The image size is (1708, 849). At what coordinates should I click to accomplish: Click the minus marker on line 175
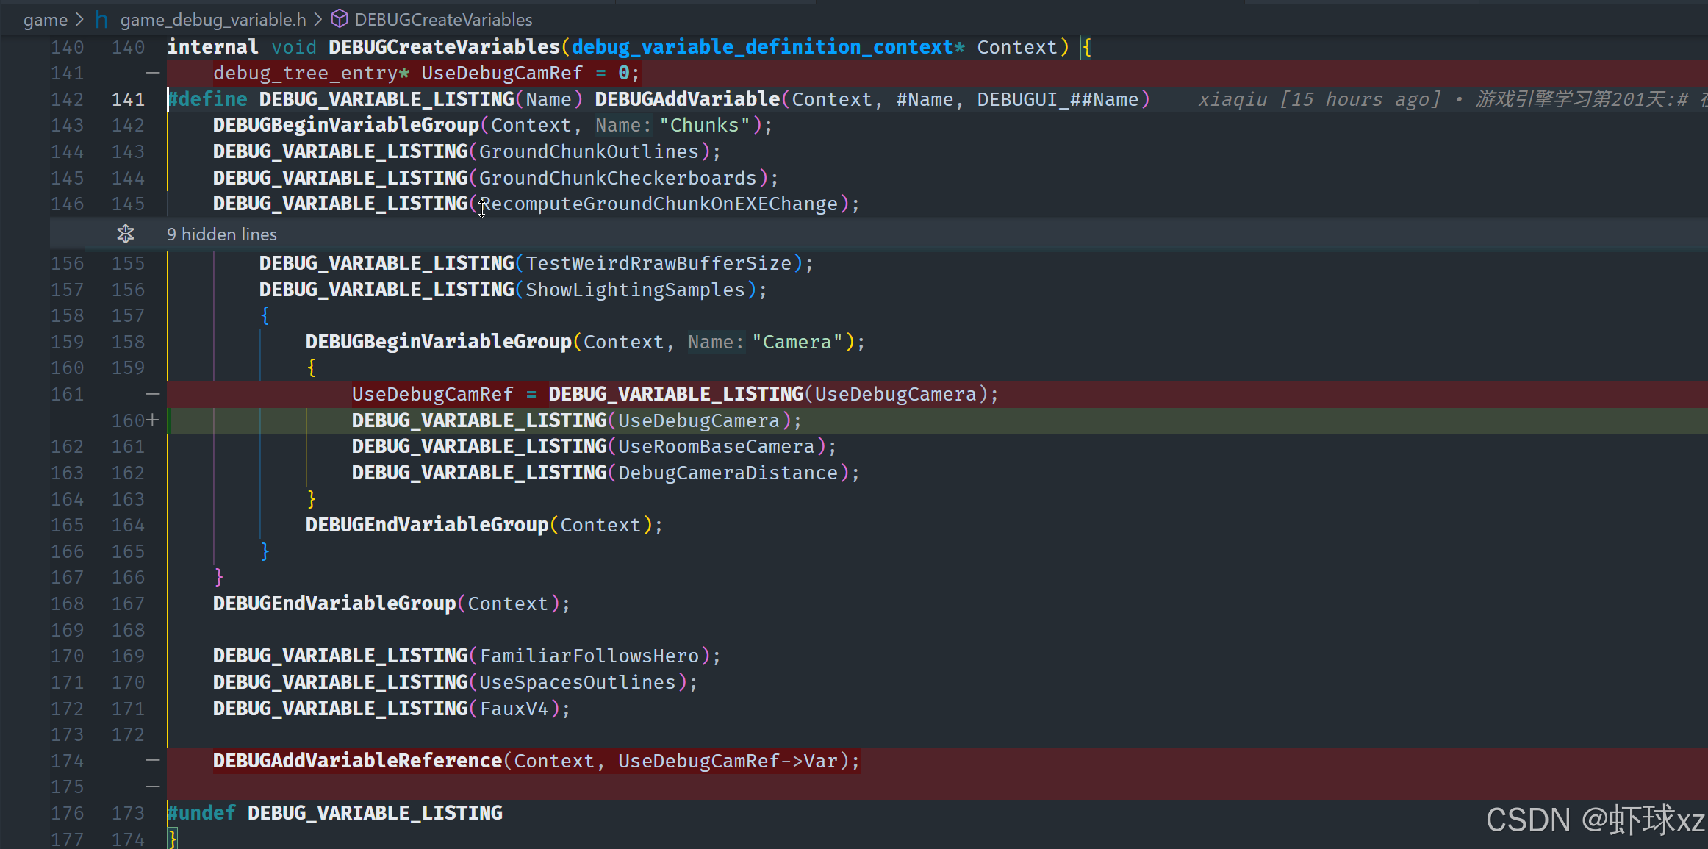coord(153,787)
